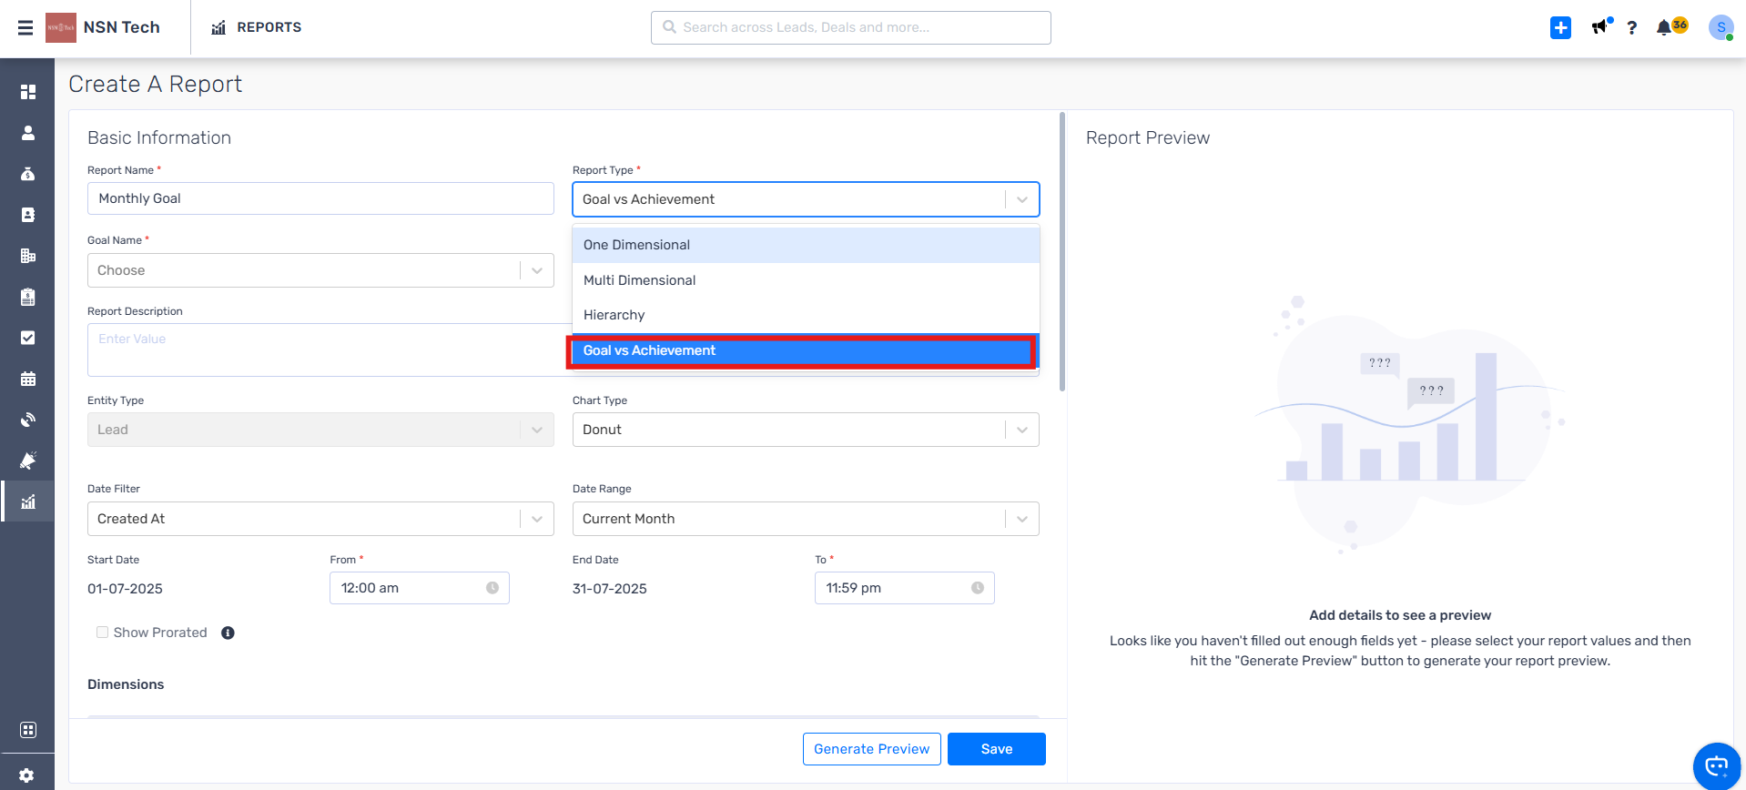Click the blue plus quick-add icon

point(1560,27)
